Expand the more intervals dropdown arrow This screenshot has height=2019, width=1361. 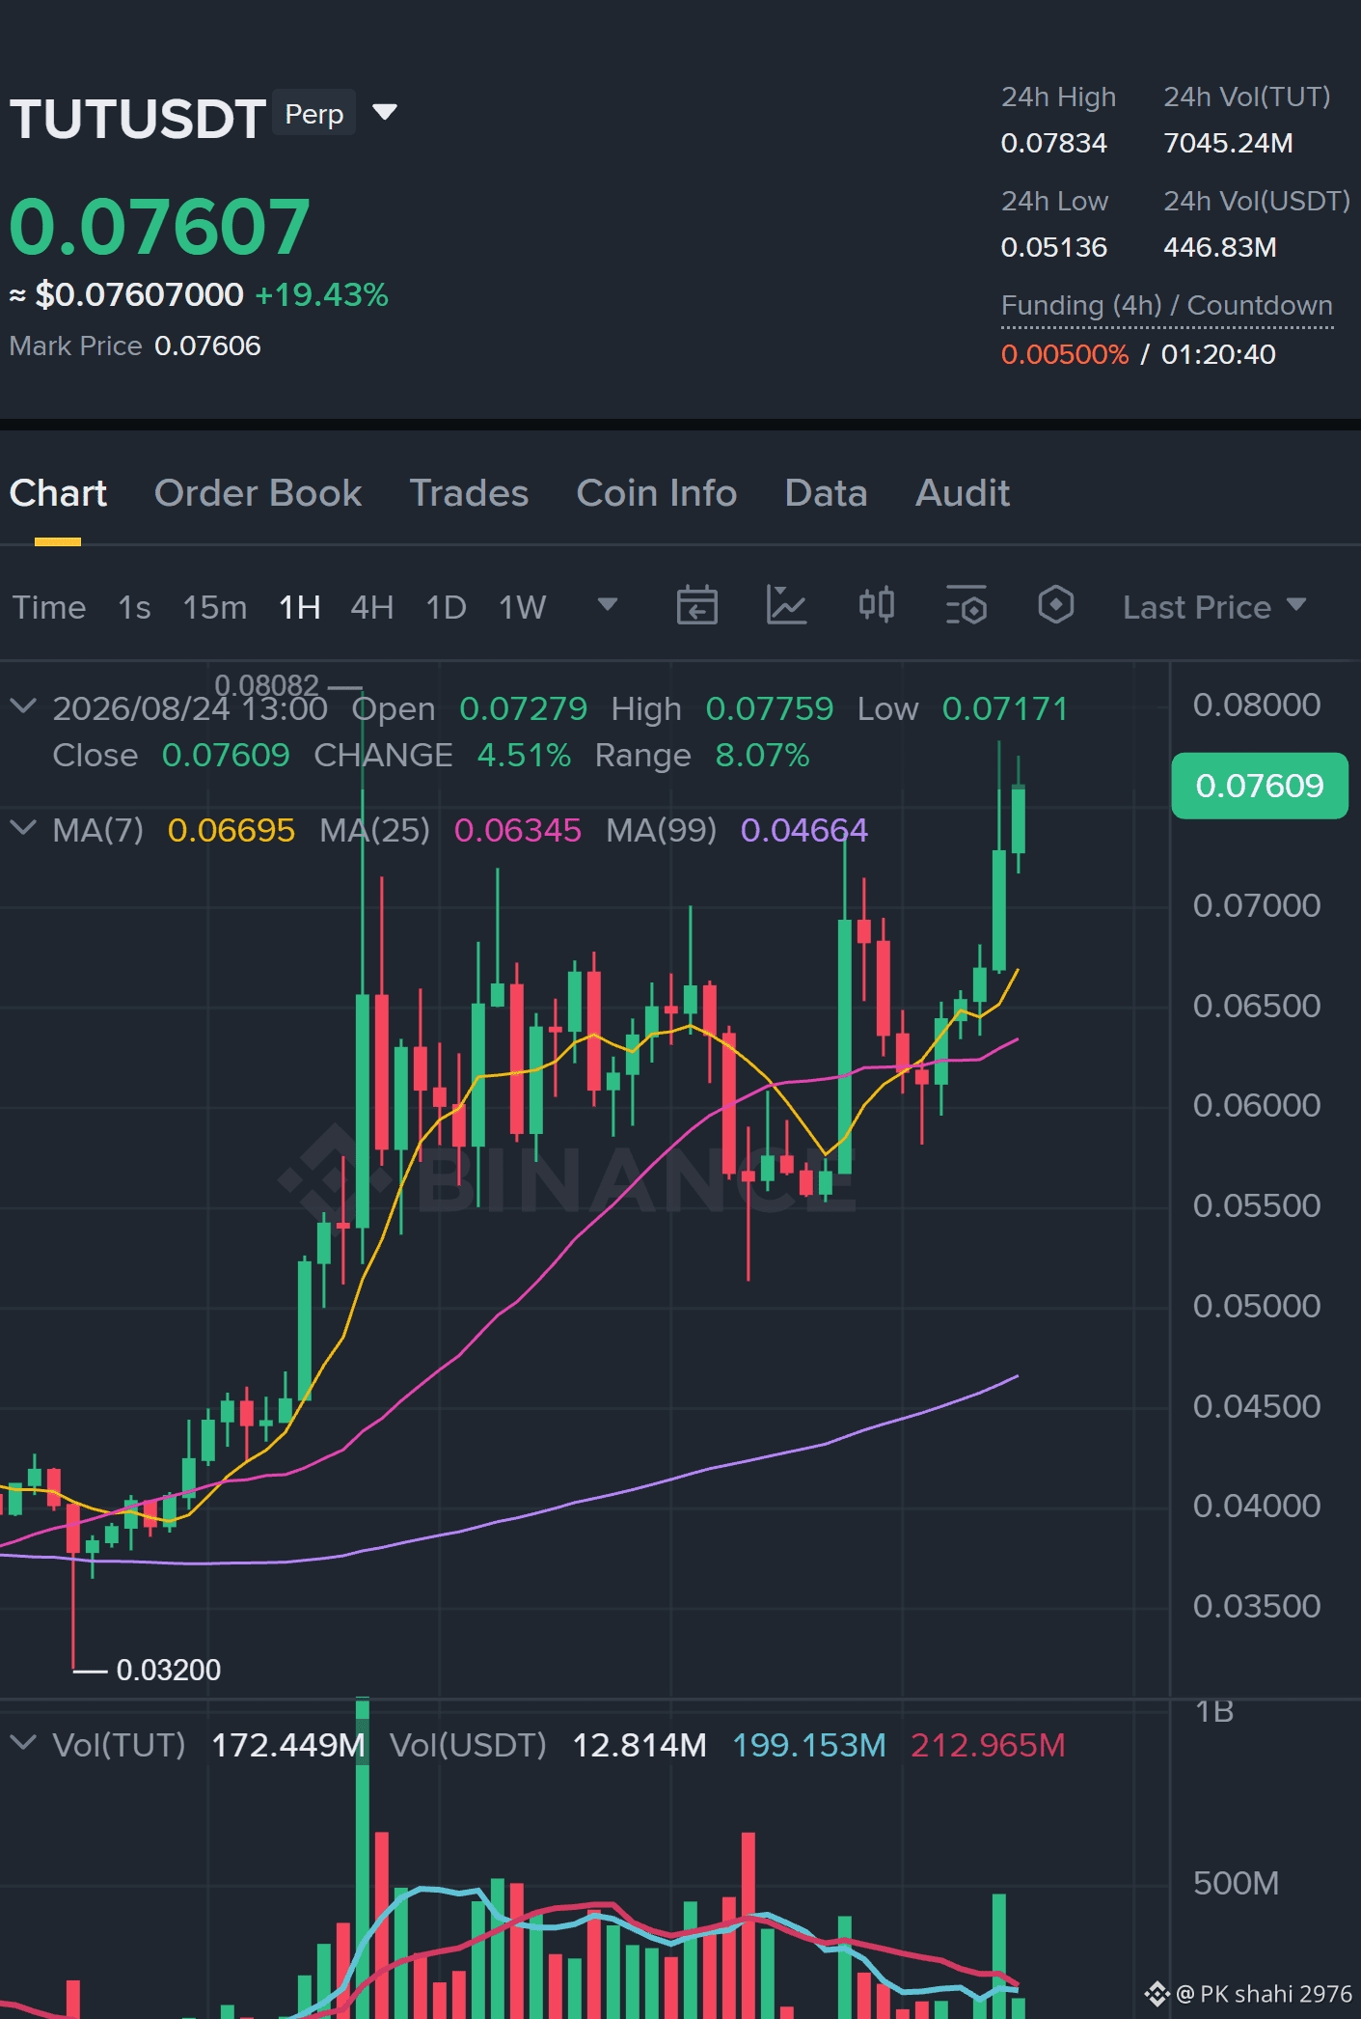pyautogui.click(x=607, y=605)
